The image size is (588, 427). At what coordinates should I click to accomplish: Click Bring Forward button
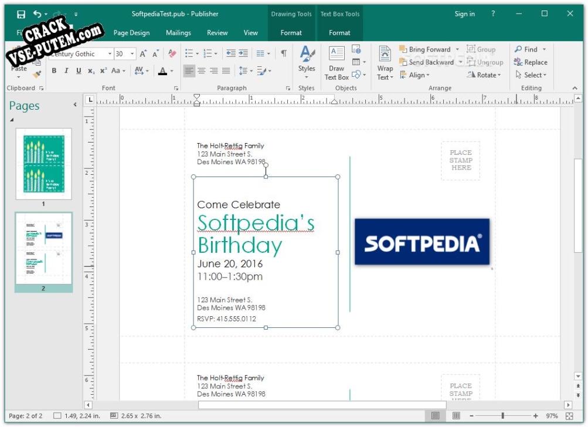[425, 49]
